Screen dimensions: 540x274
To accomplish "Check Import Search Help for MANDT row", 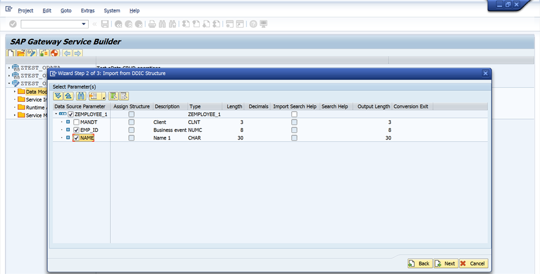I will [x=294, y=122].
